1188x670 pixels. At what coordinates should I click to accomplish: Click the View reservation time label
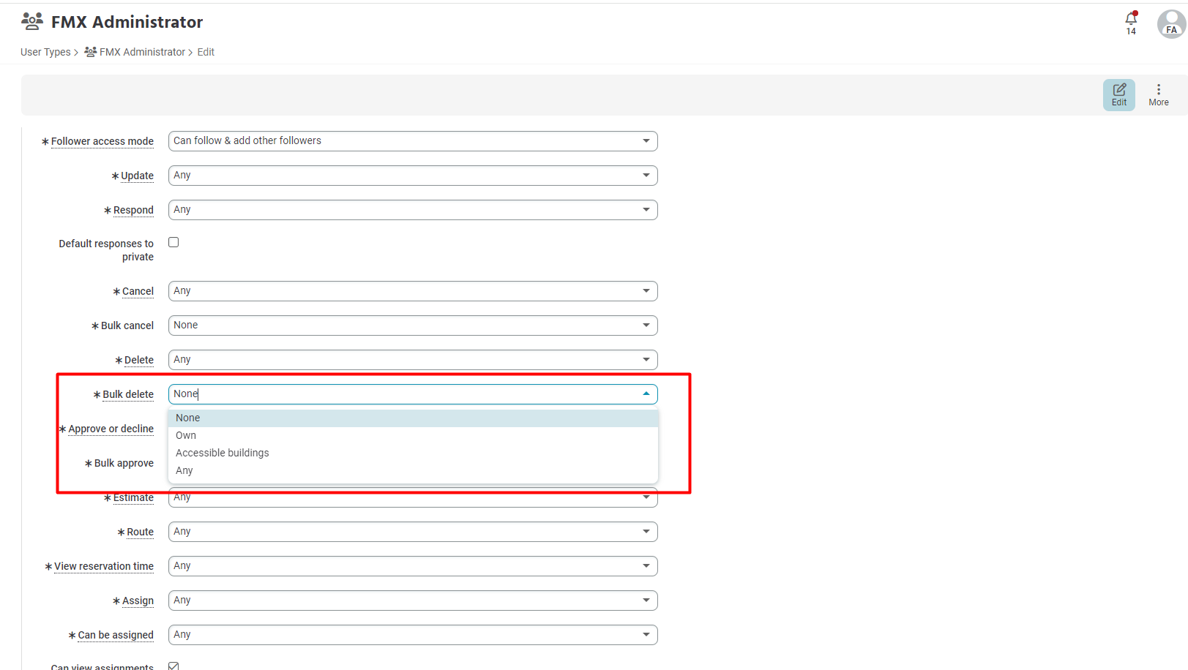[104, 566]
